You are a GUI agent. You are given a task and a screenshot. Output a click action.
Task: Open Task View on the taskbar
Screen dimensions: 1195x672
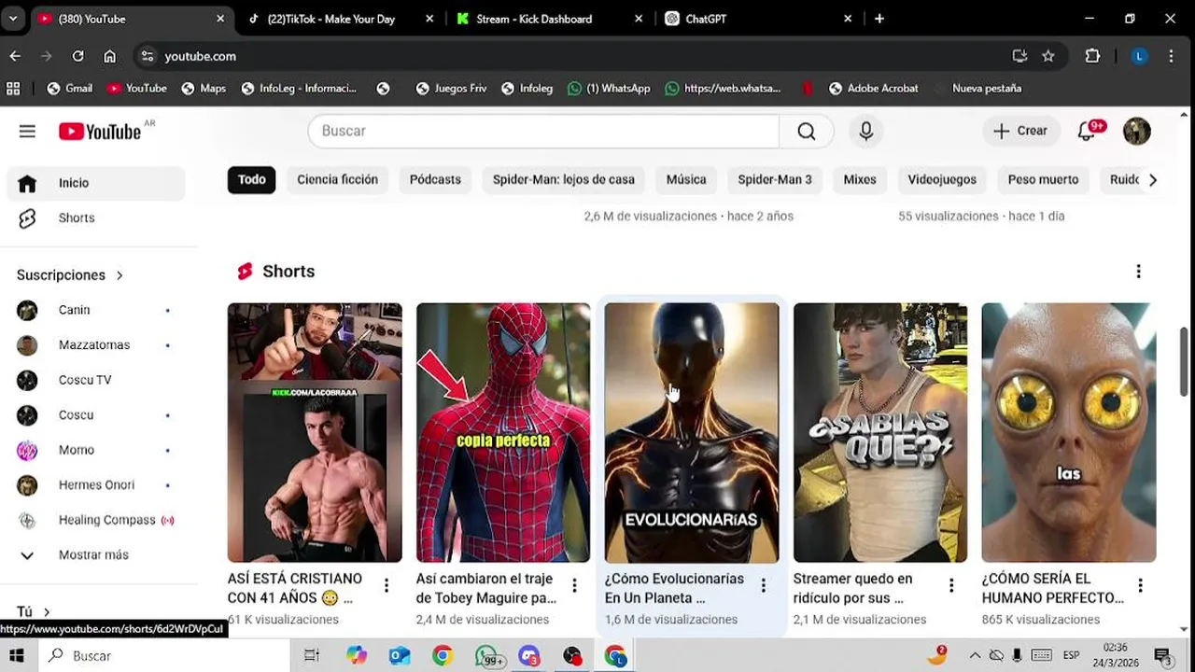click(x=312, y=656)
